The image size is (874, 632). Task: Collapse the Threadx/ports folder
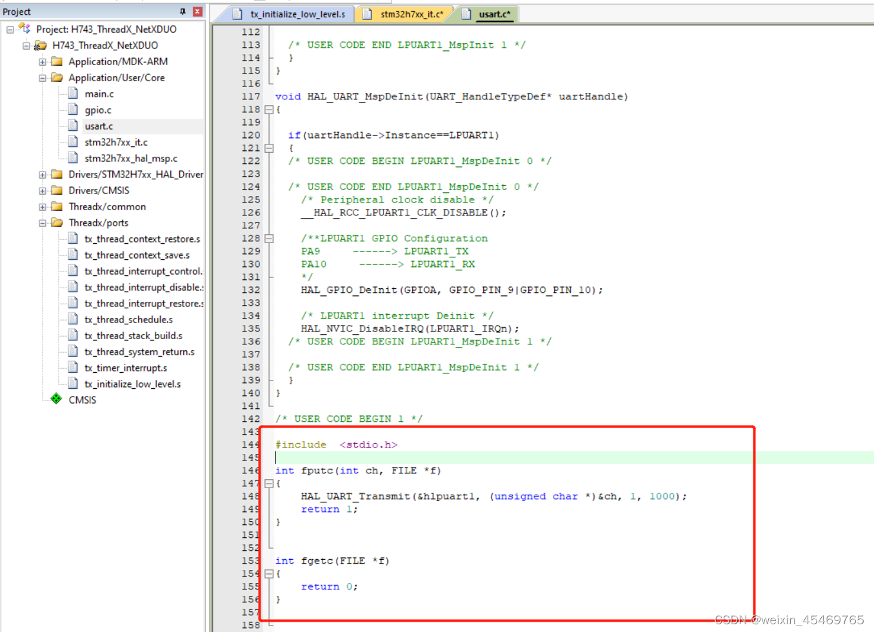[43, 223]
